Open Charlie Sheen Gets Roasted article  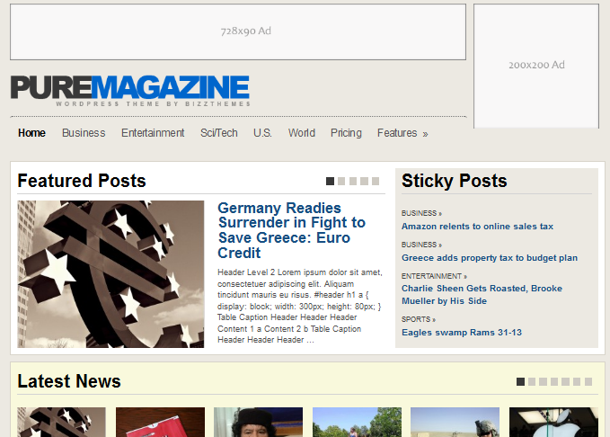(x=482, y=294)
